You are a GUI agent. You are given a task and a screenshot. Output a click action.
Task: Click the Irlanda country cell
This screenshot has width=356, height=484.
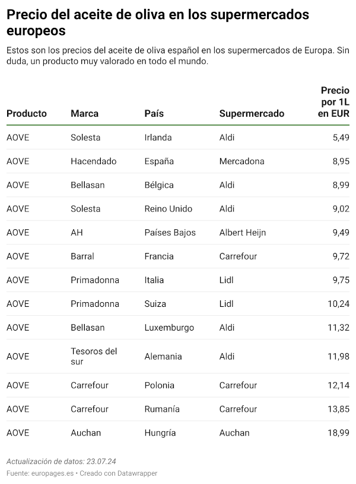158,137
